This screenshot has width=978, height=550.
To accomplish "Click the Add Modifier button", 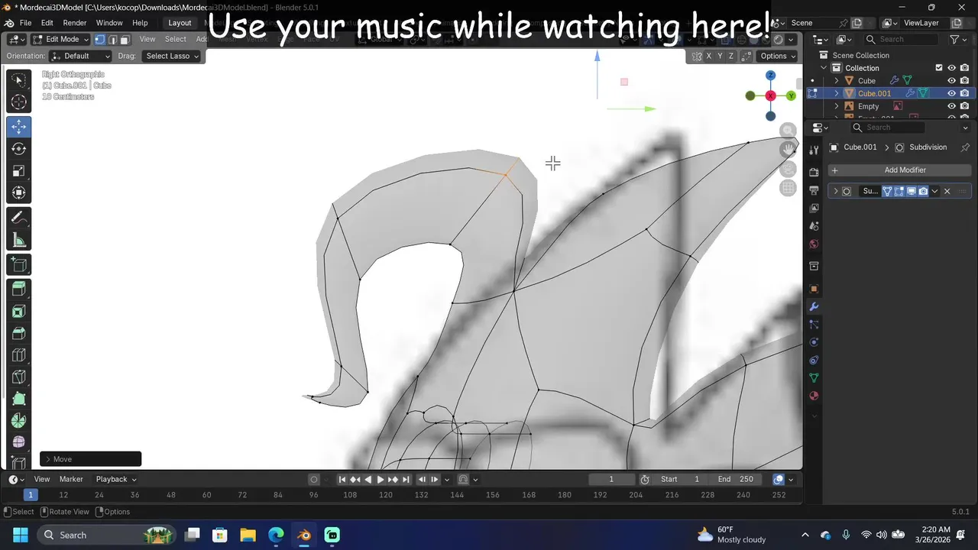I will [900, 170].
